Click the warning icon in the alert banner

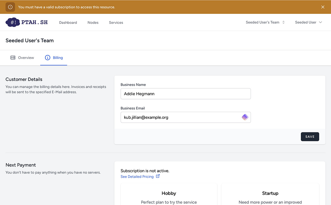tap(10, 7)
